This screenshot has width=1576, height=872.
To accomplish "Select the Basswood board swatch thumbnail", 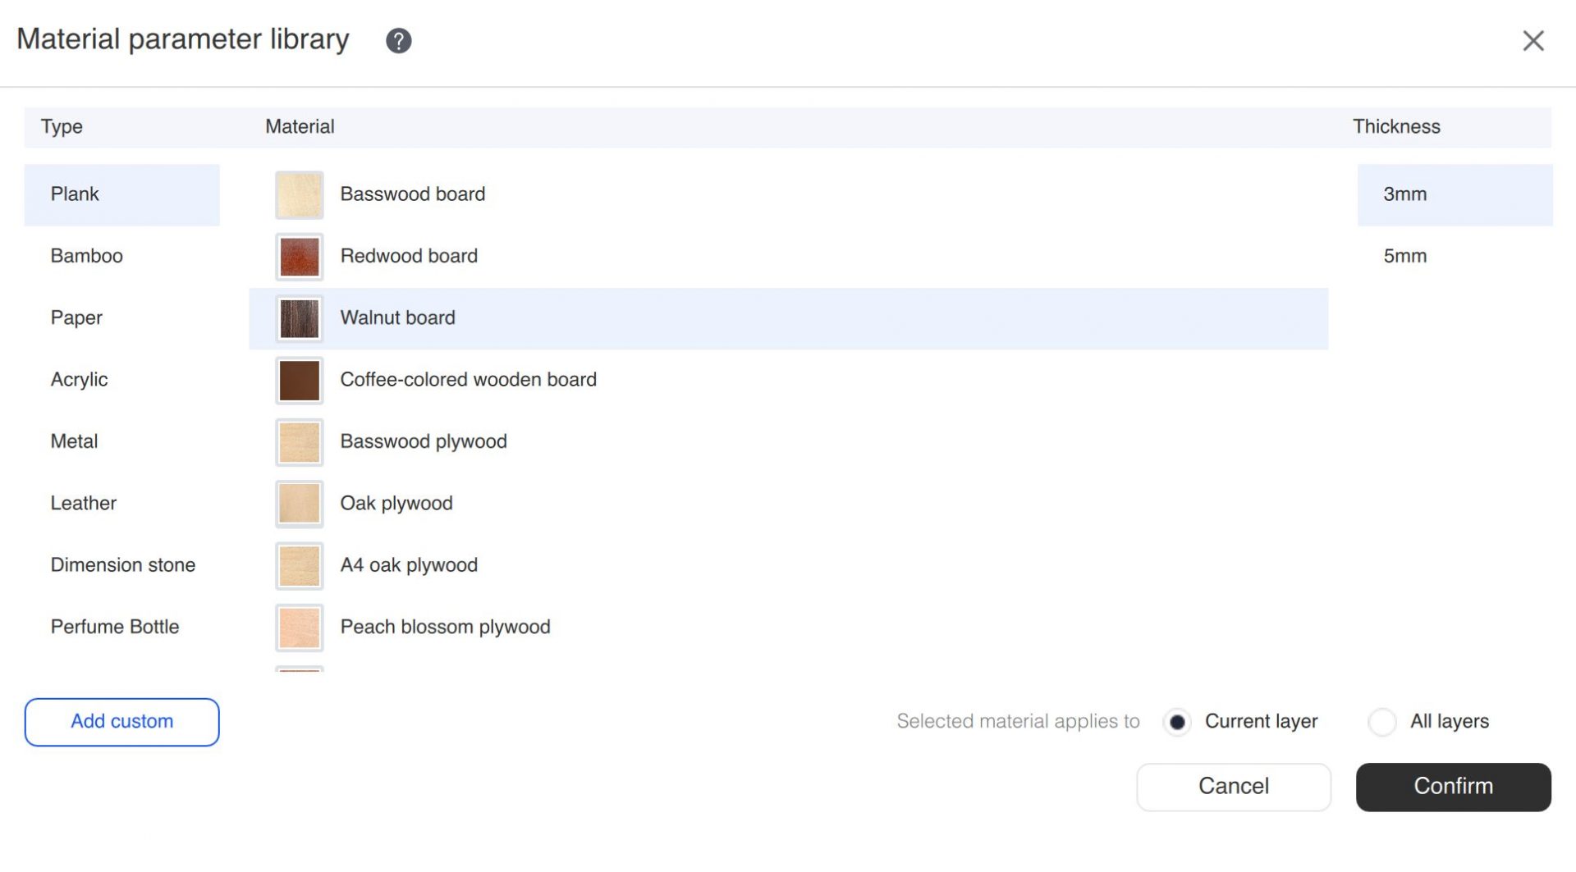I will (x=300, y=195).
